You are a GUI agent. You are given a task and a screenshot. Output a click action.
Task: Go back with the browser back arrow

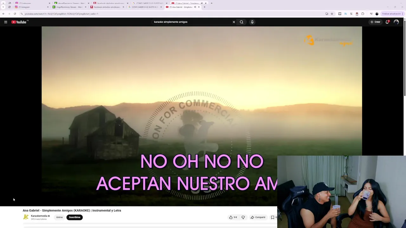pos(3,14)
